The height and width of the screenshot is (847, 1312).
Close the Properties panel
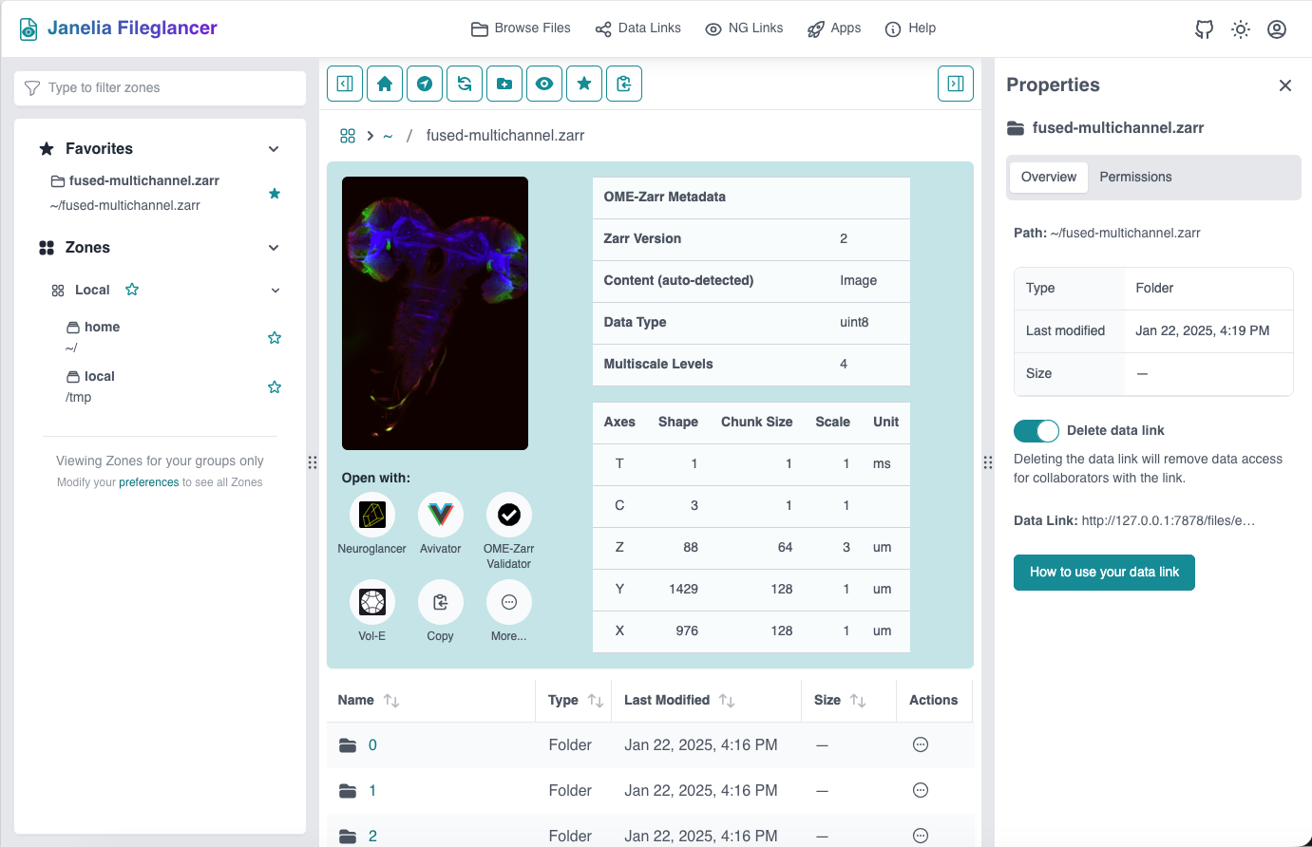click(1285, 85)
